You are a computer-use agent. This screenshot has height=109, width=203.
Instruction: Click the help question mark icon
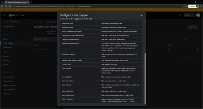(180, 15)
